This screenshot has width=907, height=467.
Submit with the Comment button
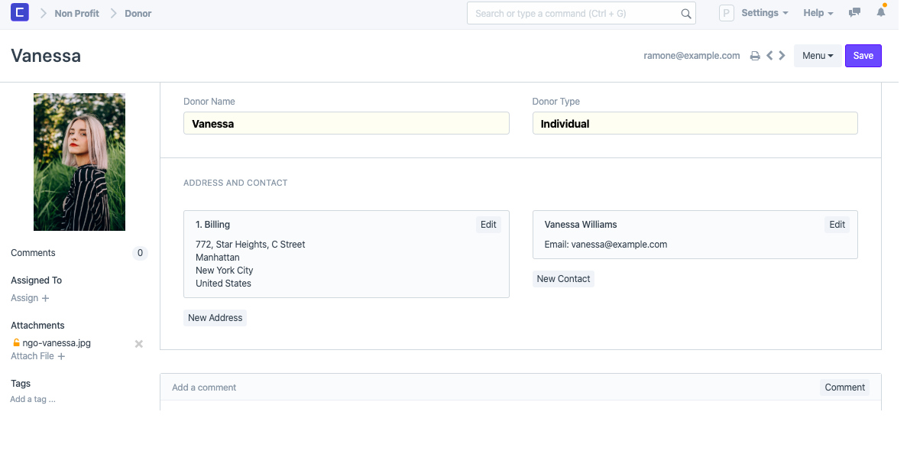point(844,388)
